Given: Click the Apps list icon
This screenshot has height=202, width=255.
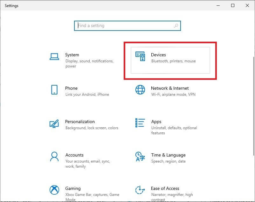Looking at the screenshot, I should (140, 123).
